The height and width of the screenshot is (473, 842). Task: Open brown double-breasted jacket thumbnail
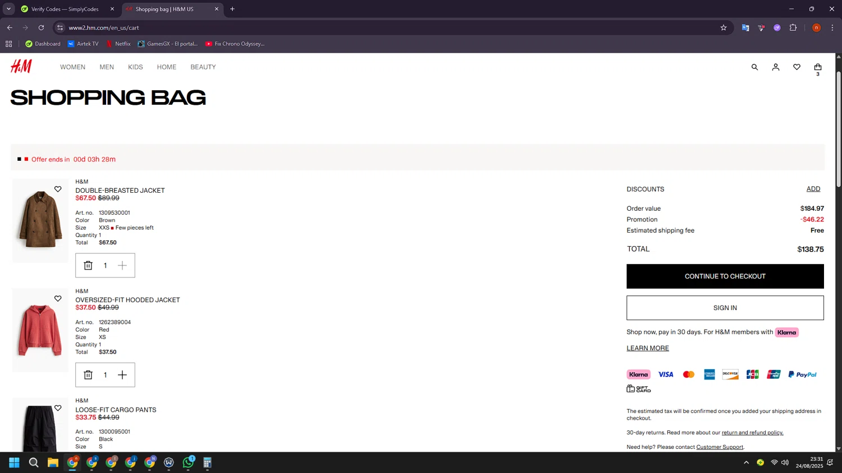tap(40, 221)
